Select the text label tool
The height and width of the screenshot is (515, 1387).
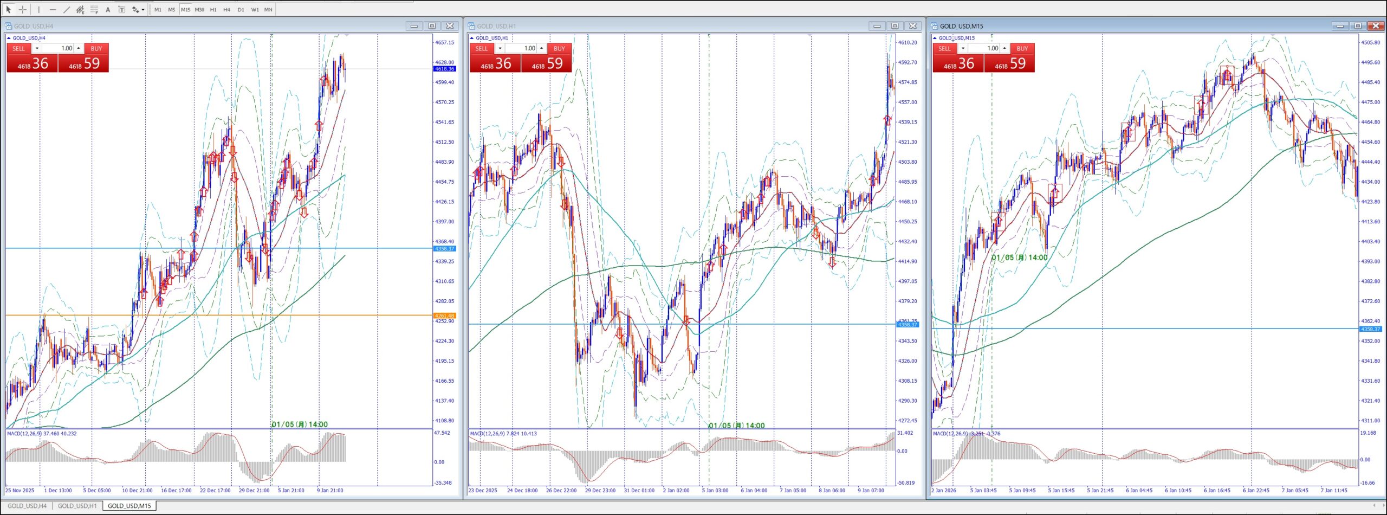click(x=121, y=9)
